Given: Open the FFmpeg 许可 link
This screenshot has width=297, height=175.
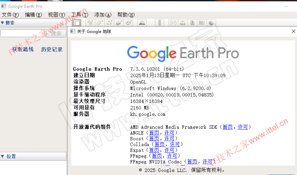Looking at the screenshot, I should [172, 156].
